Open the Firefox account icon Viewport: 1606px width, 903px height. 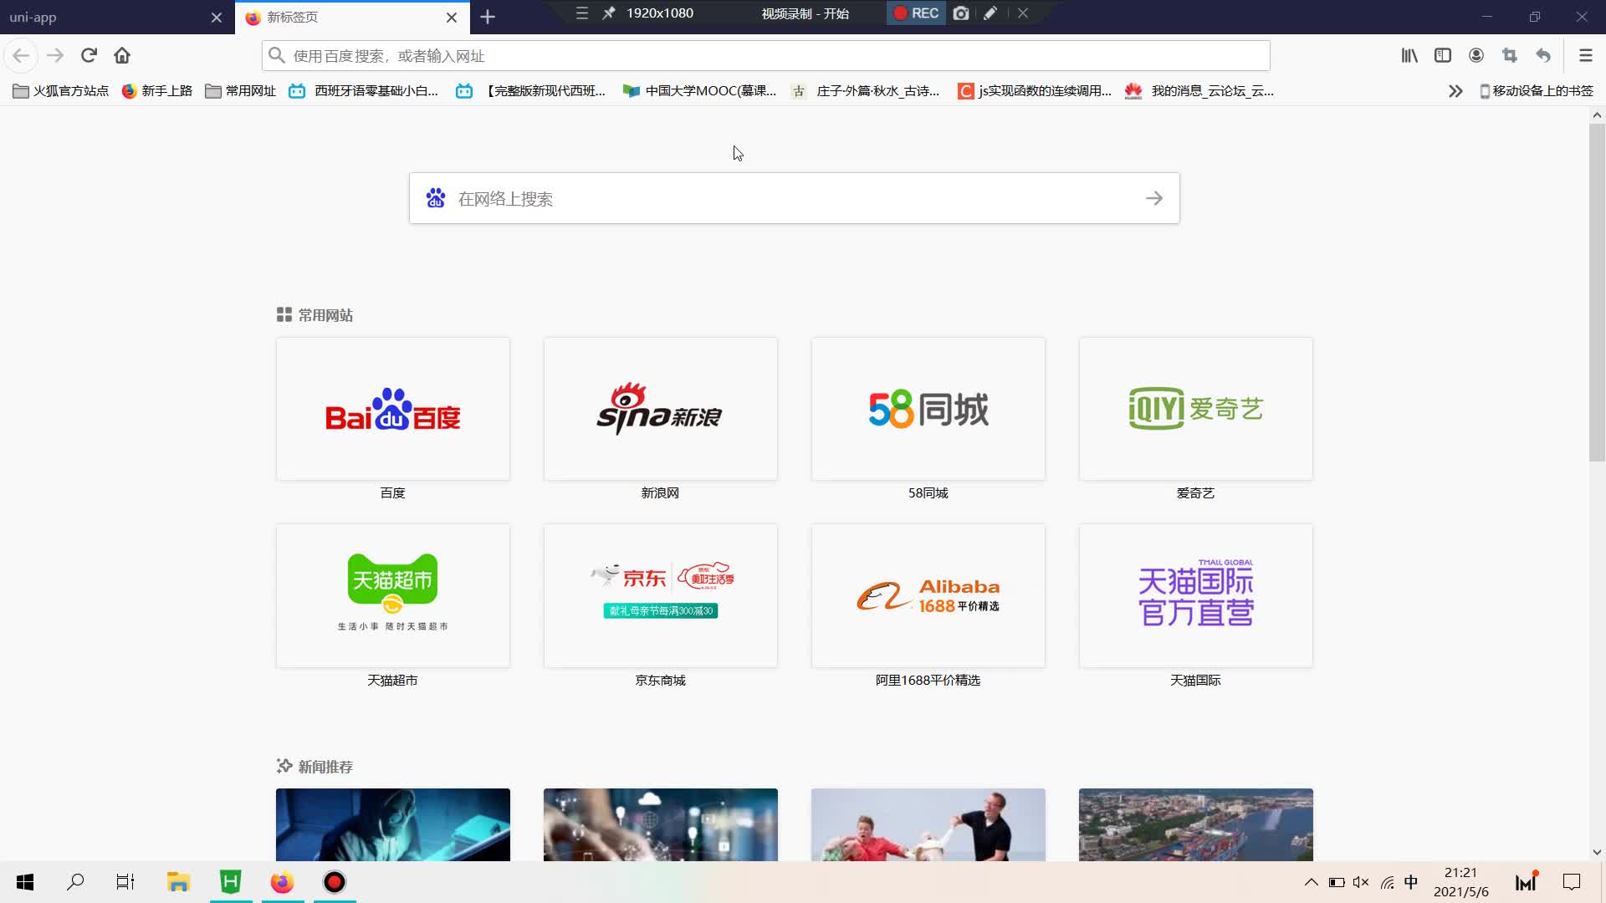1476,55
